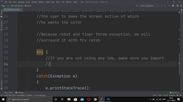Image resolution: width=183 pixels, height=102 pixels.
Task: Open the File menu
Action: (x=6, y=2)
